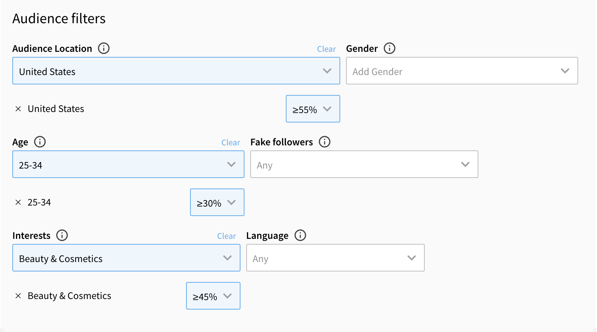597x332 pixels.
Task: Open the Interests info icon
Action: click(62, 235)
